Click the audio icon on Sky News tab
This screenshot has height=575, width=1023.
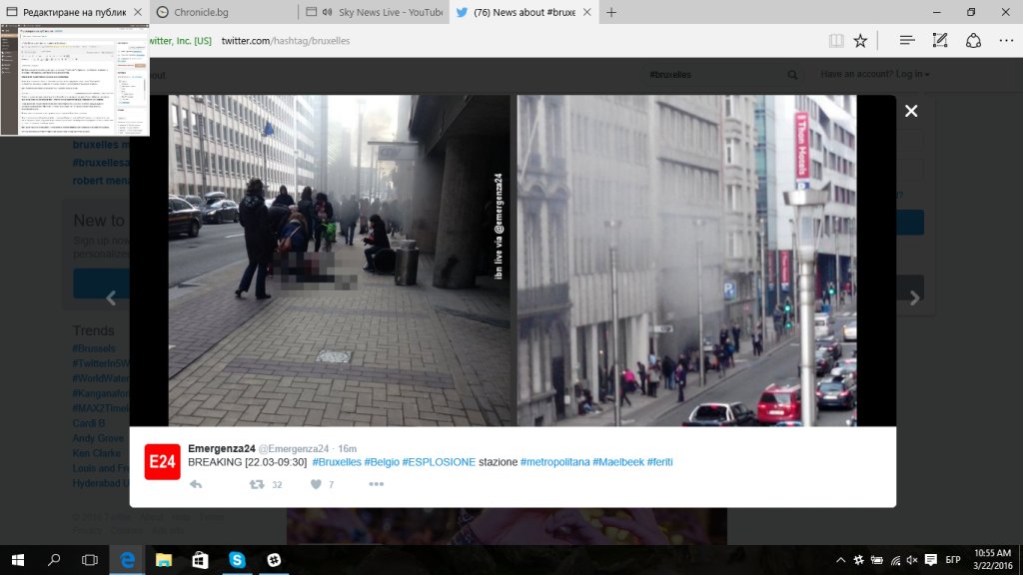(x=327, y=12)
